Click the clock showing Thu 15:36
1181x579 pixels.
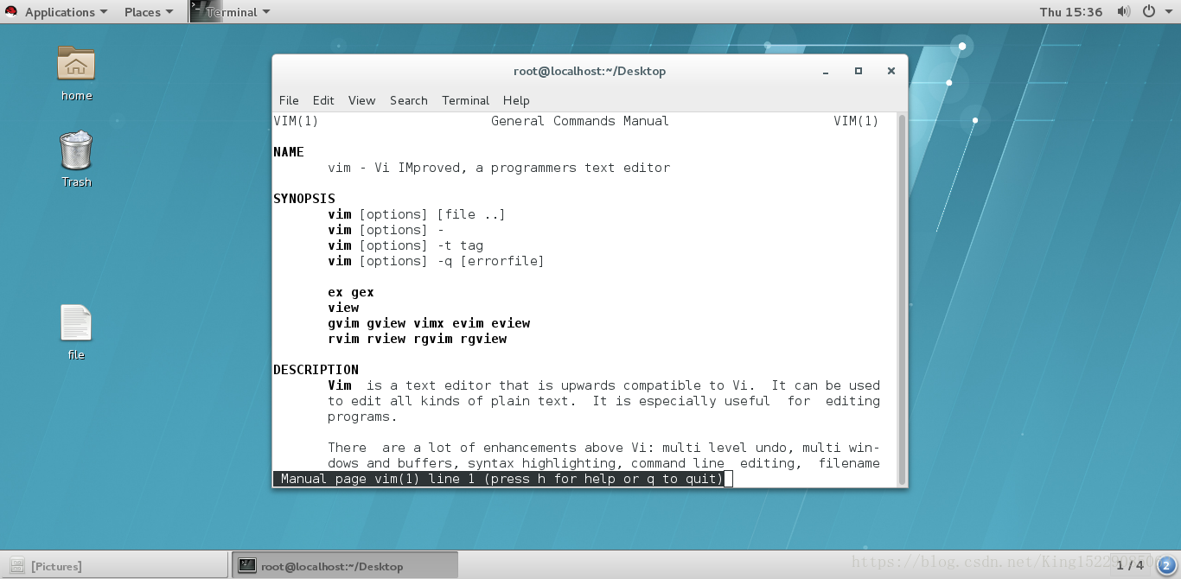click(1071, 12)
